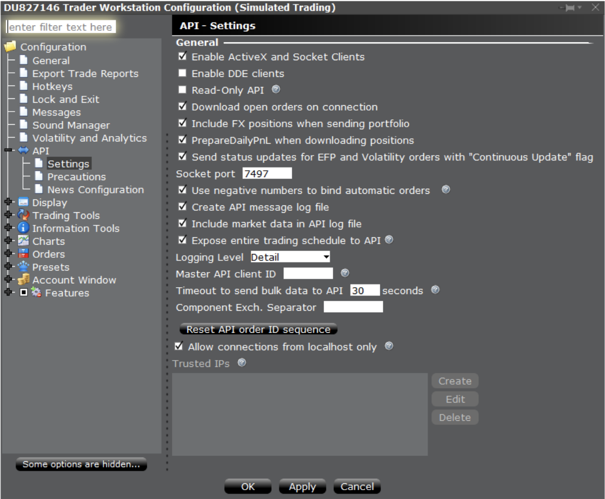
Task: Apply the current API settings
Action: [x=302, y=486]
